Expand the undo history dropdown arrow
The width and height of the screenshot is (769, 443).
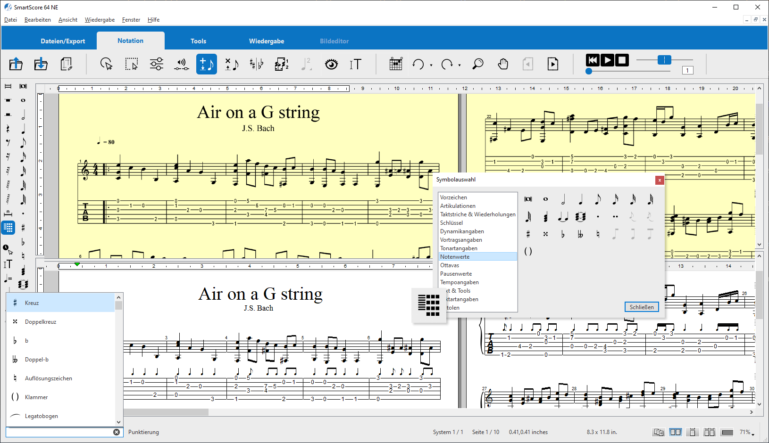tap(431, 66)
